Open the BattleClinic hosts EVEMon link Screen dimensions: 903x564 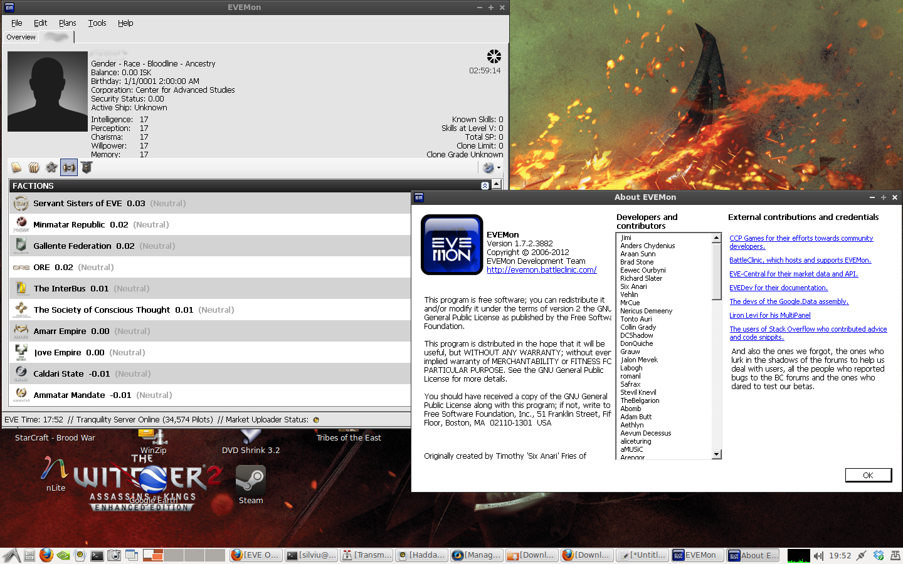coord(800,260)
